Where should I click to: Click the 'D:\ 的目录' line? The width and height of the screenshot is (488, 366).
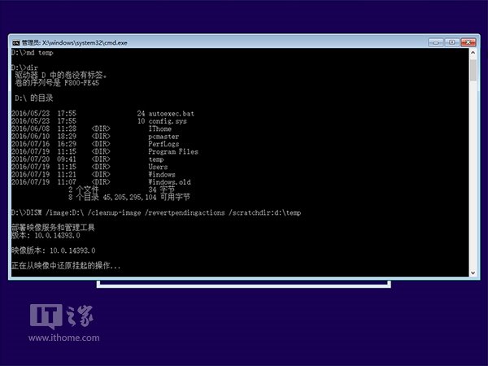(x=34, y=98)
